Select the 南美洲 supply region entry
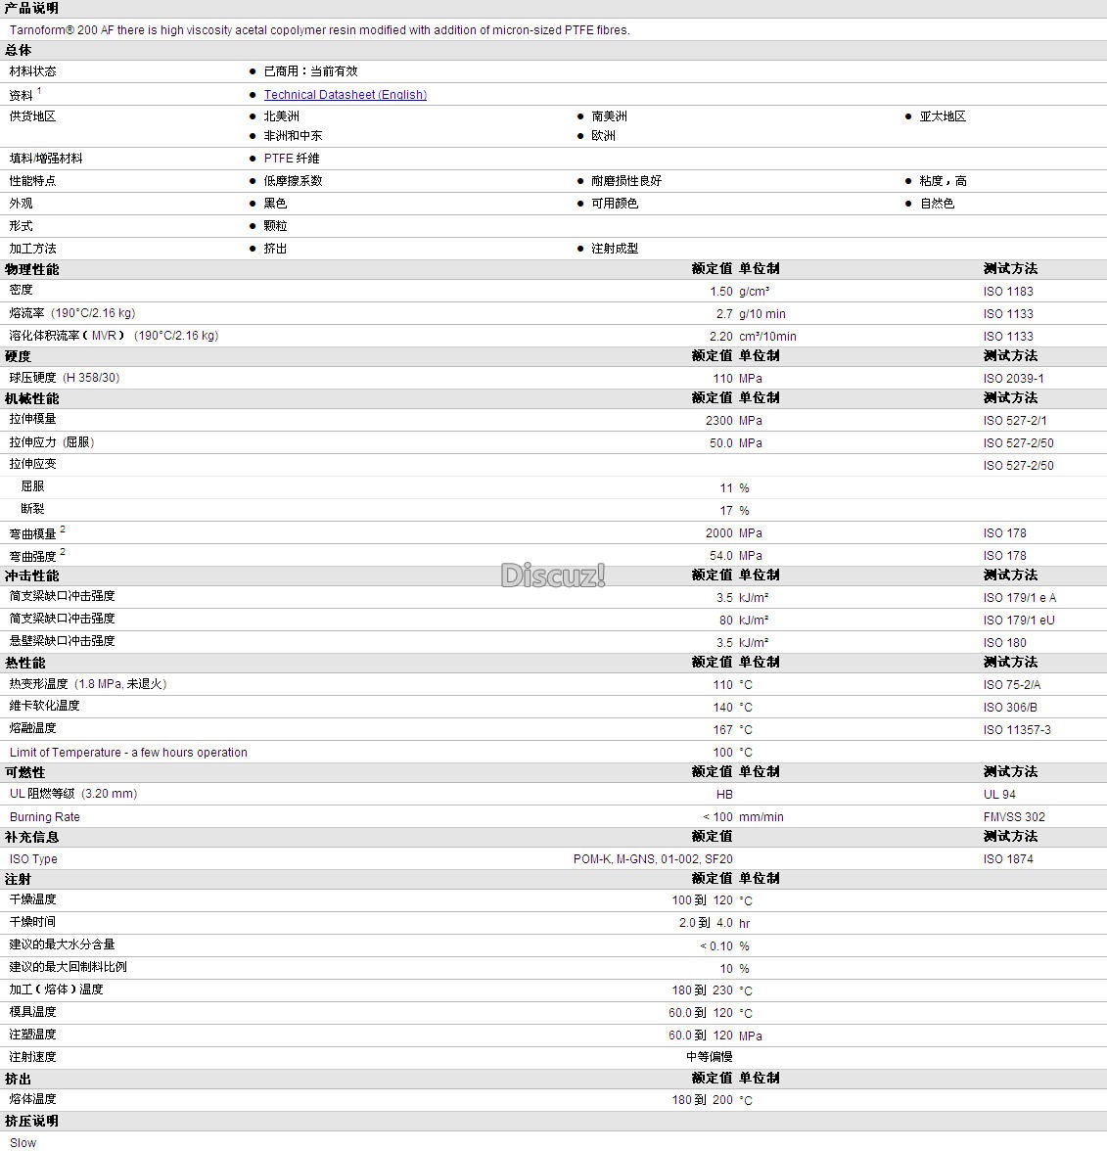The width and height of the screenshot is (1107, 1151). point(609,115)
